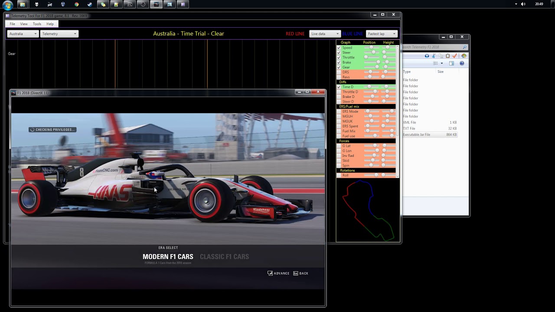Toggle the Explorer preview pane icon
The height and width of the screenshot is (312, 555).
(451, 63)
